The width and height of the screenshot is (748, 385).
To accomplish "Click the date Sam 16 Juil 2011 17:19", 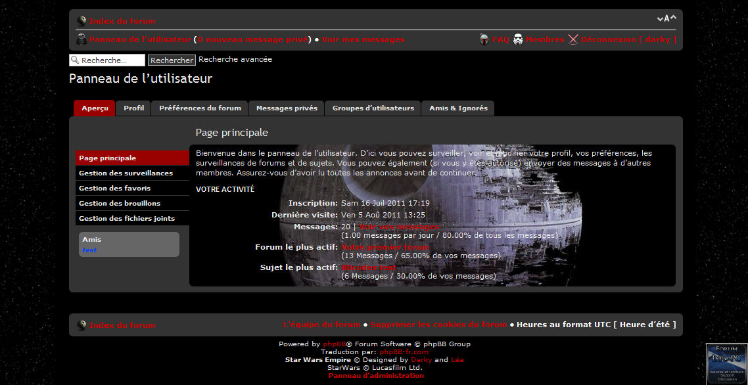I will (385, 203).
